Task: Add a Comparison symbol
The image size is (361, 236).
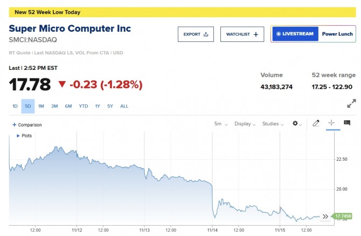Action: pyautogui.click(x=27, y=125)
